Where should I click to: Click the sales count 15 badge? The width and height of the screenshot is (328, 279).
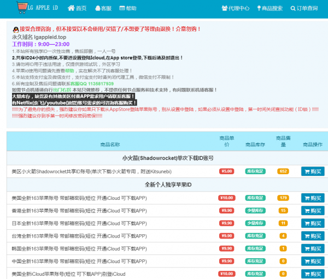(x=283, y=210)
